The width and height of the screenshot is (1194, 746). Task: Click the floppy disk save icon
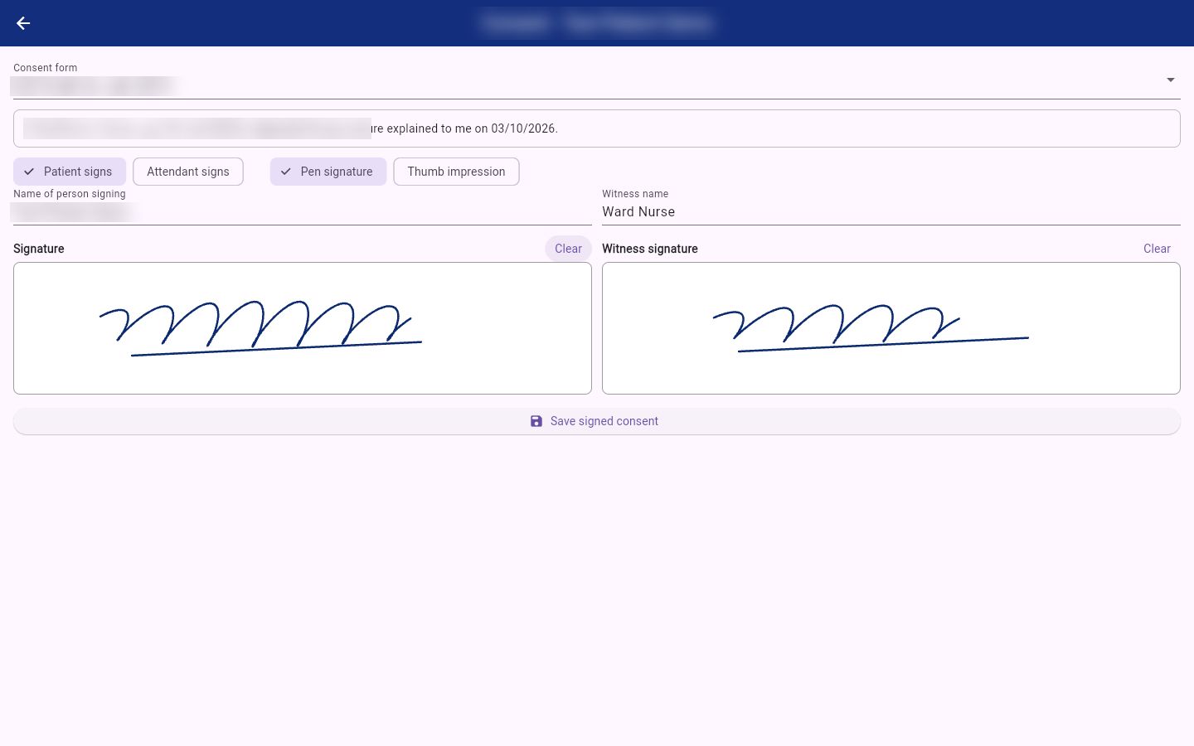click(x=536, y=421)
